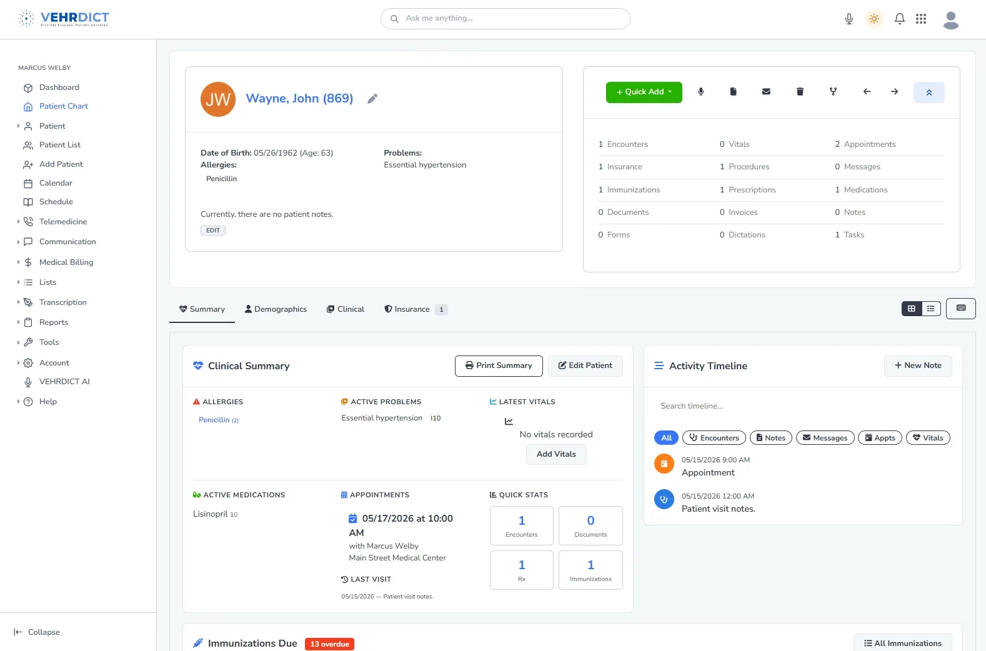Go to previous patient with left arrow
This screenshot has height=651, width=986.
coord(867,92)
